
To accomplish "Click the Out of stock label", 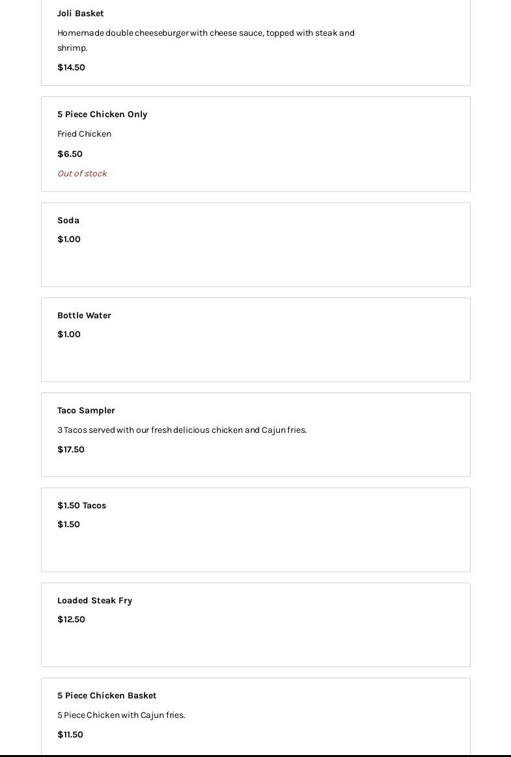I will 82,173.
